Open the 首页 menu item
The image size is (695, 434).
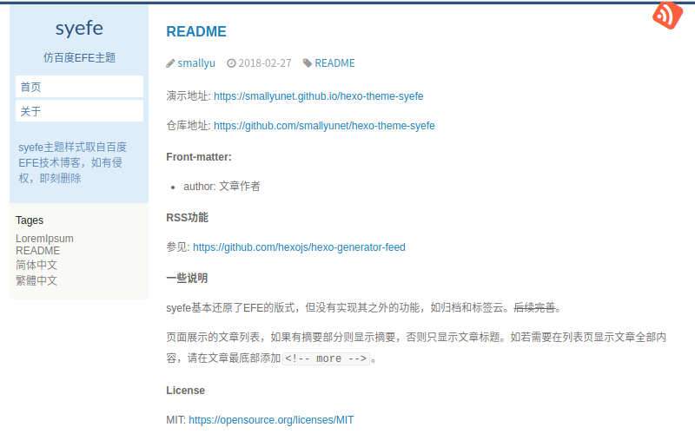79,87
